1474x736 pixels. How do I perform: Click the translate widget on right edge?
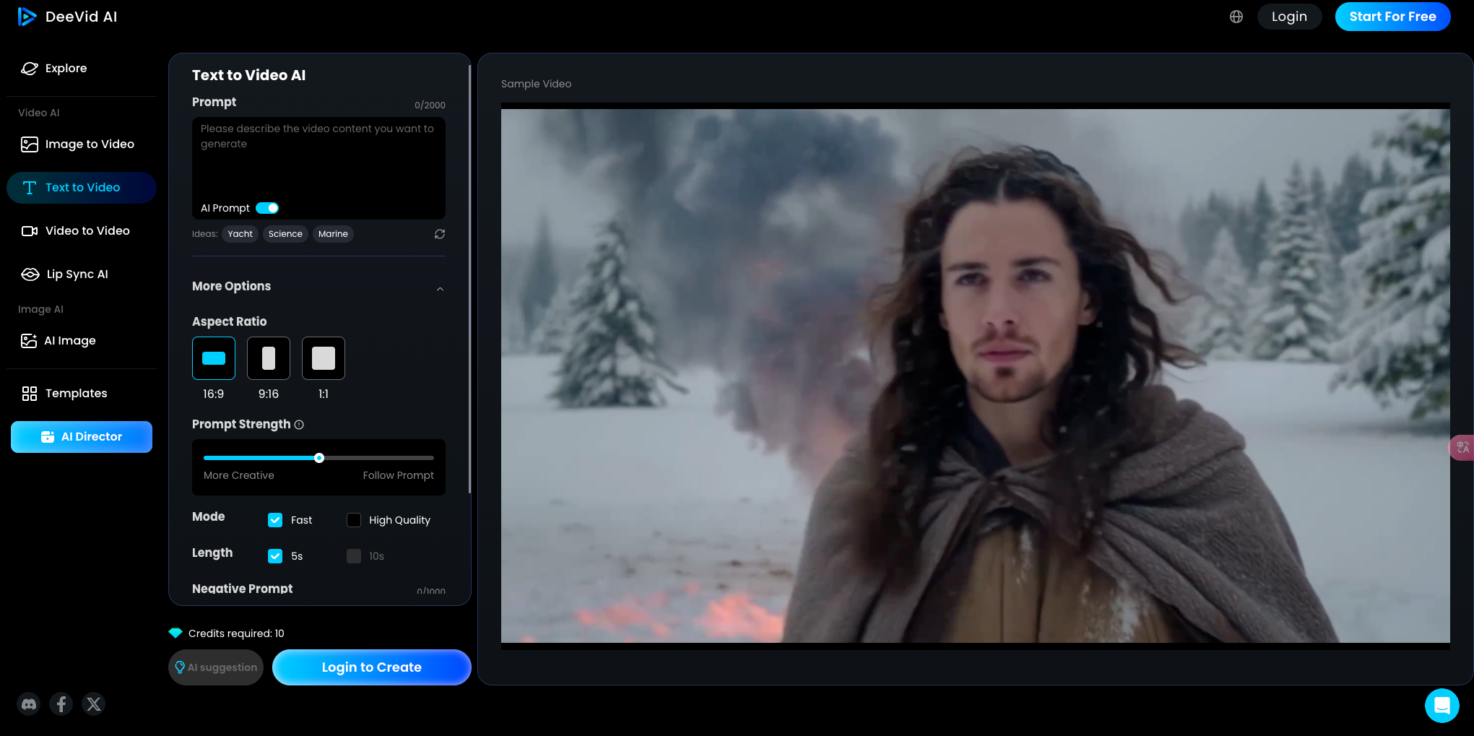tap(1462, 448)
